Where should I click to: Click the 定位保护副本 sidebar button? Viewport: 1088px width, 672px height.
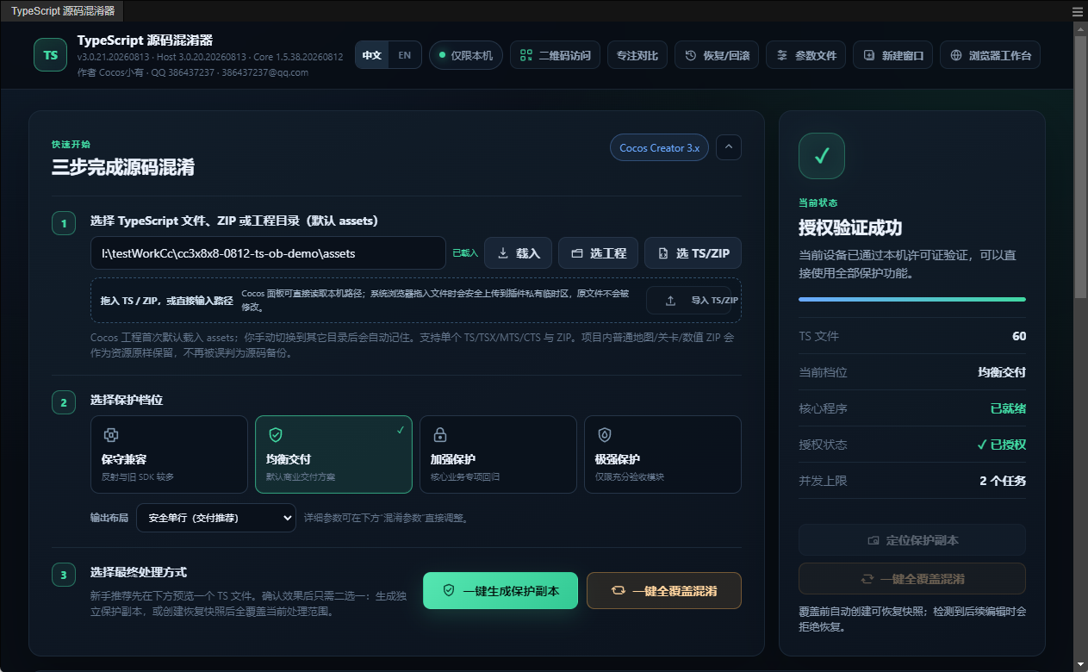point(912,540)
